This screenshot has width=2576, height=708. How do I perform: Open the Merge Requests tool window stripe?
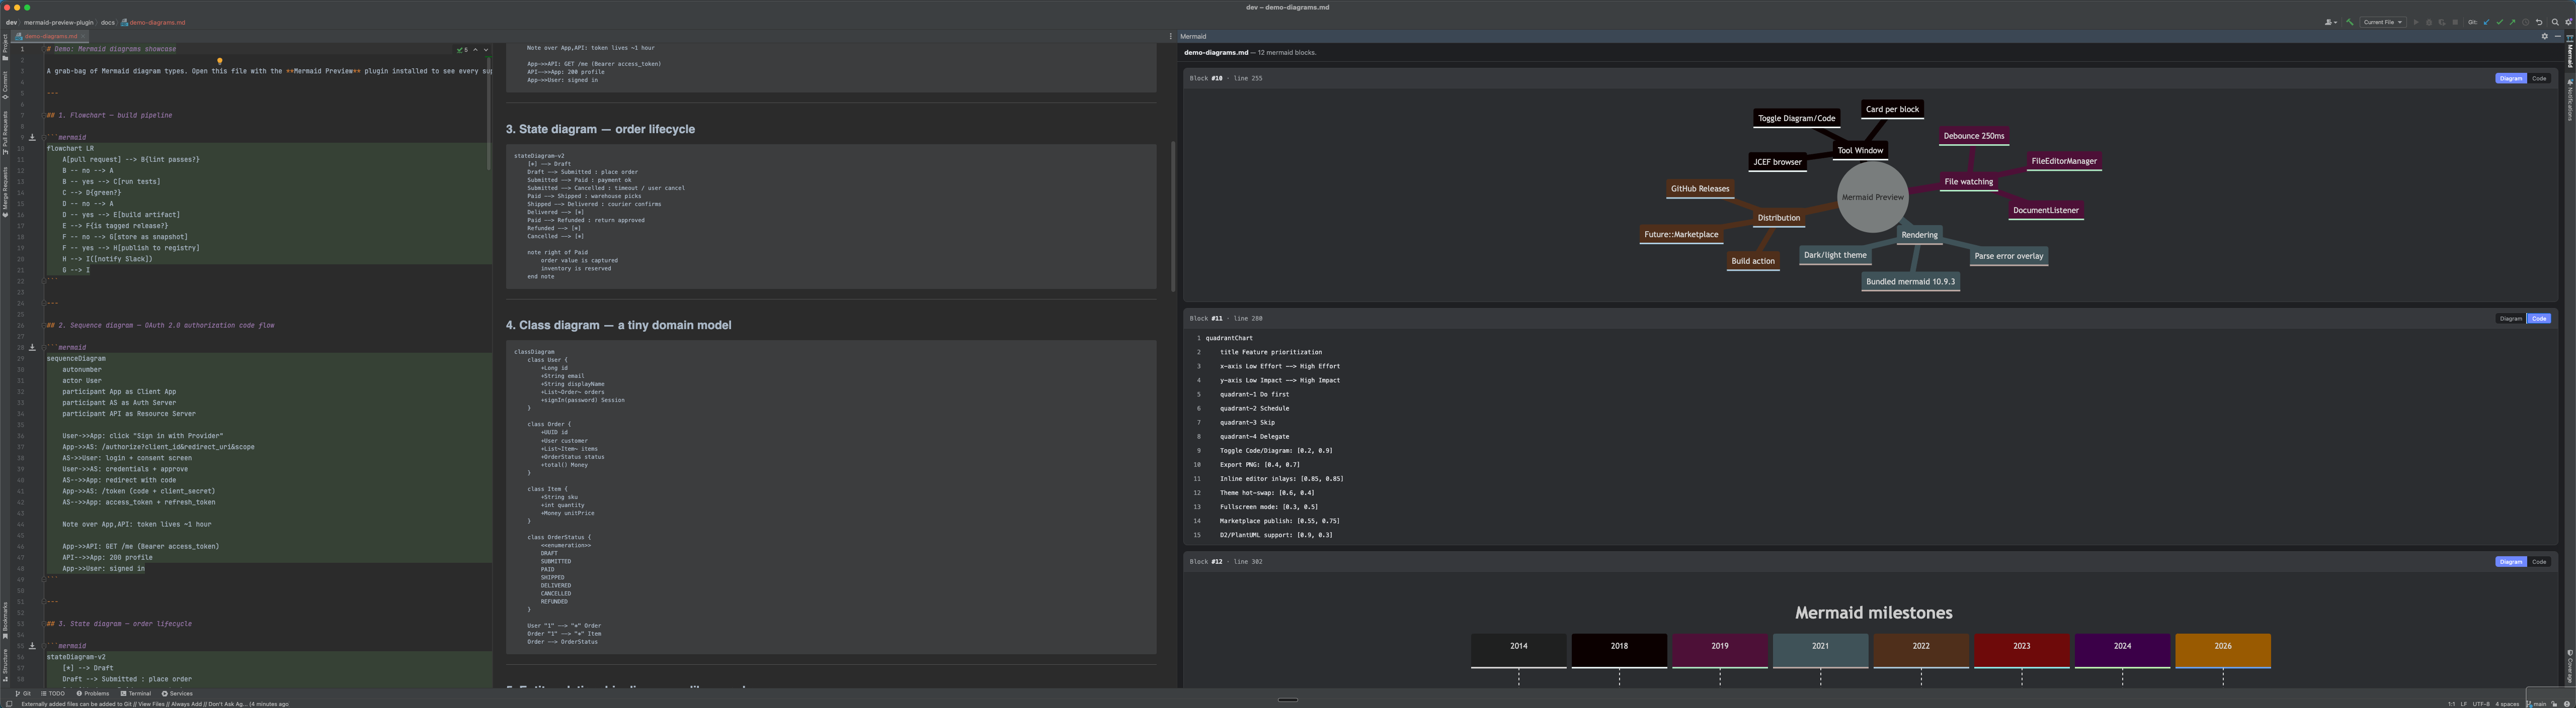click(x=5, y=193)
